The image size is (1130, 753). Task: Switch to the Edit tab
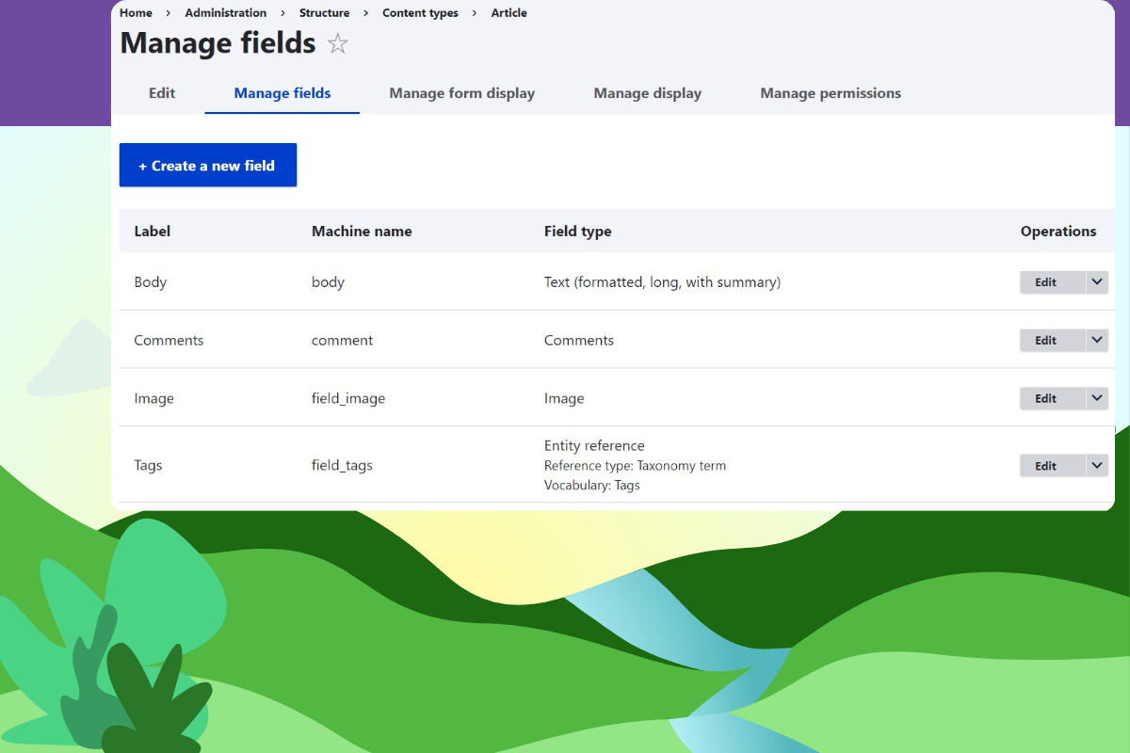[x=161, y=93]
